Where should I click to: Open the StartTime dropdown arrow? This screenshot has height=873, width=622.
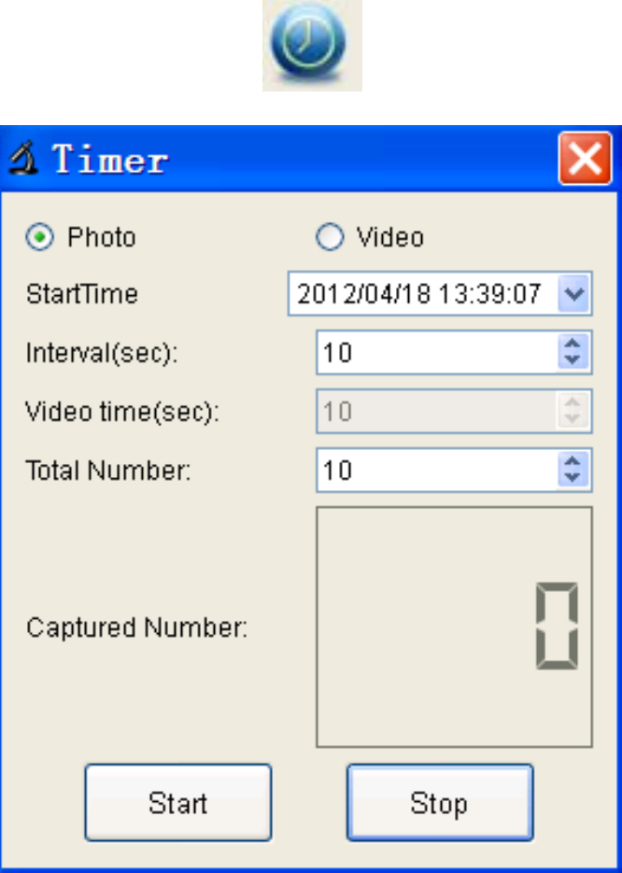pos(575,295)
